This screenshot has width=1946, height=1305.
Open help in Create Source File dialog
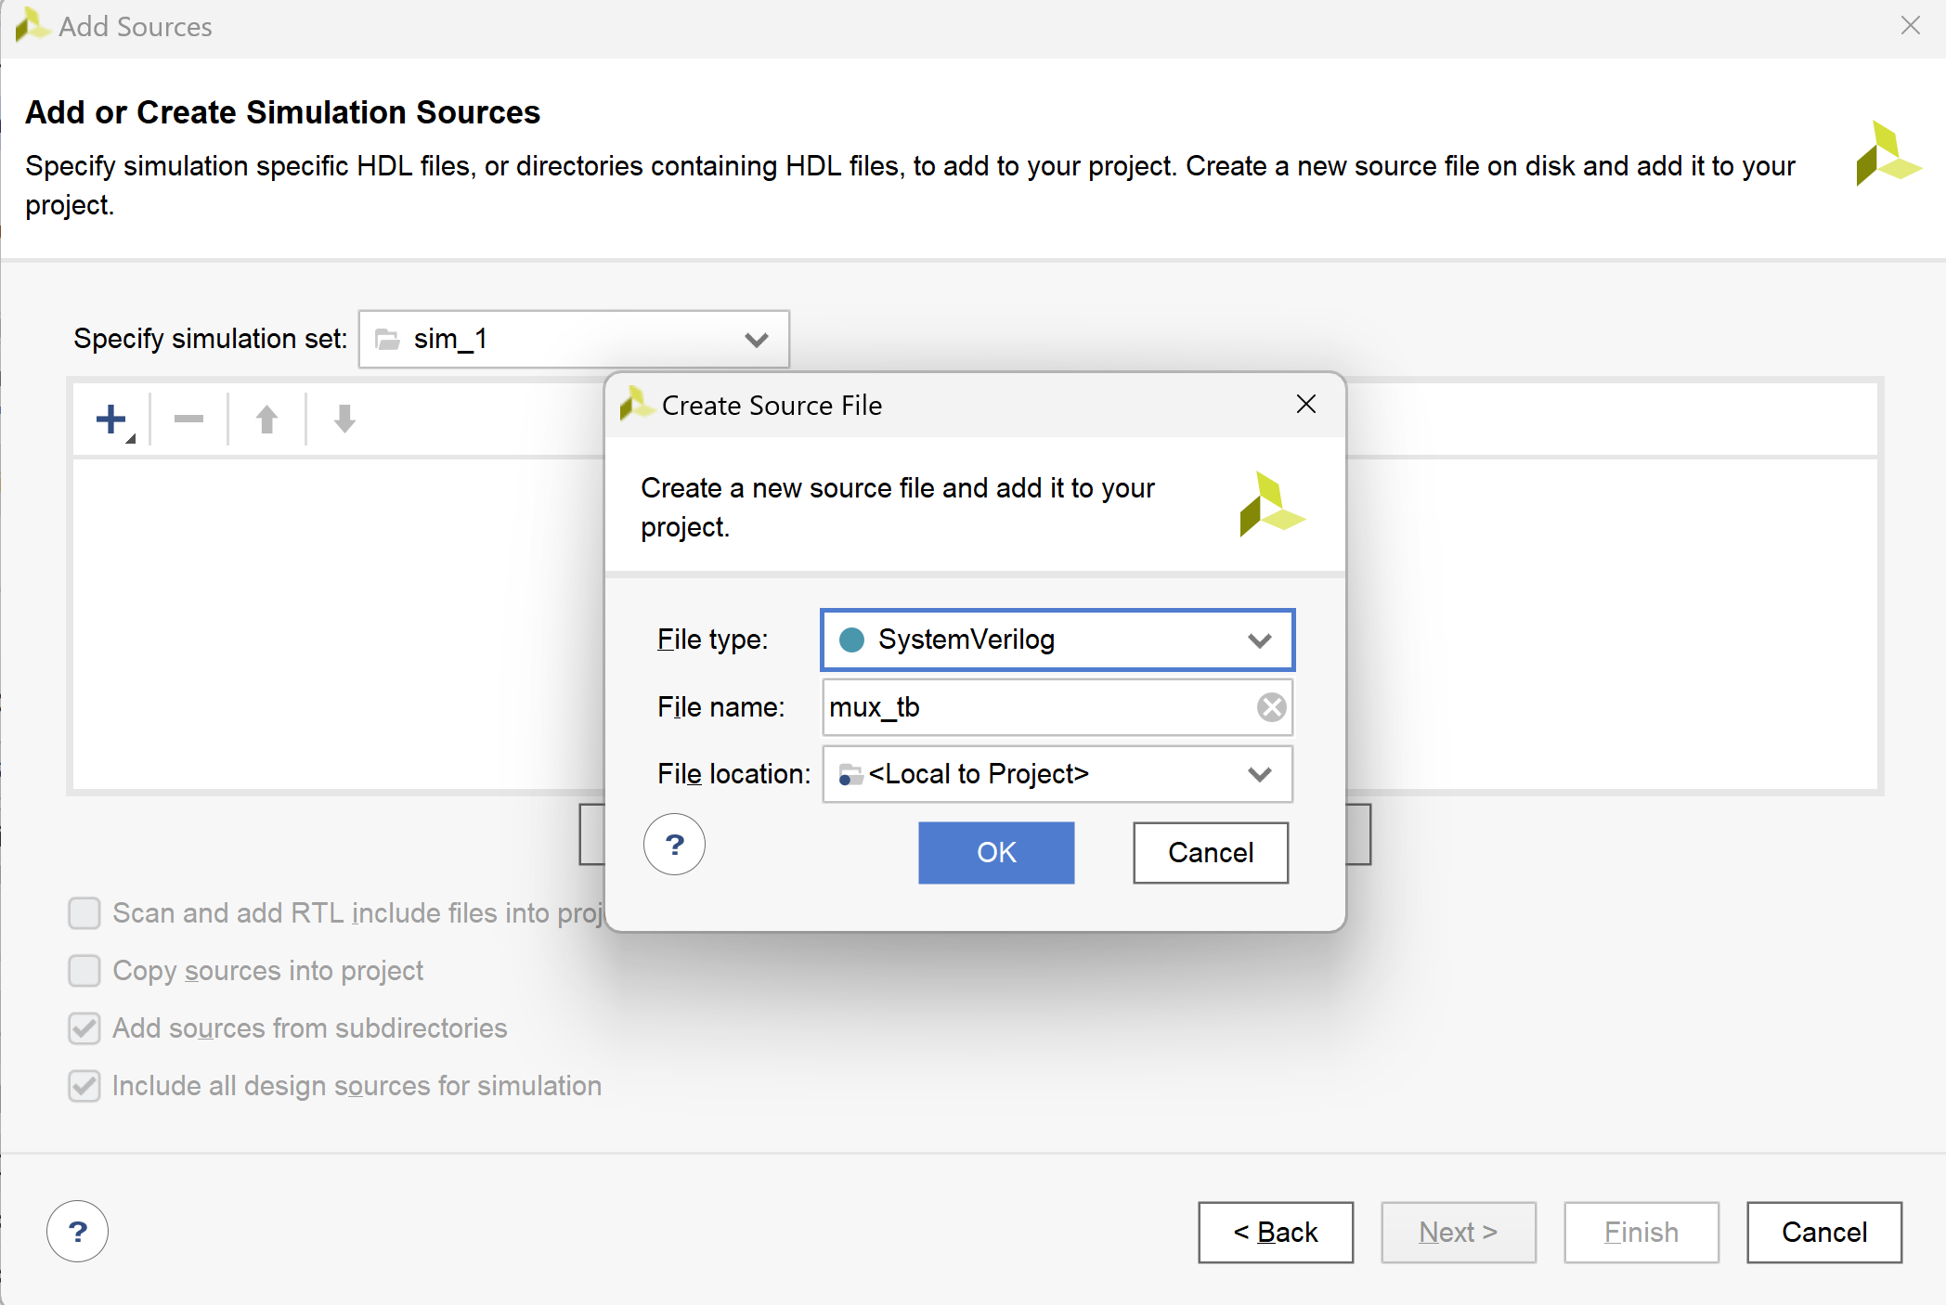(674, 845)
